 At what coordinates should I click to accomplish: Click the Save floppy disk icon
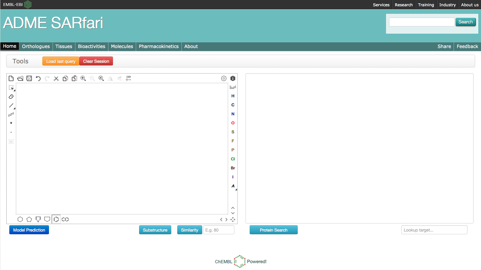pos(29,78)
